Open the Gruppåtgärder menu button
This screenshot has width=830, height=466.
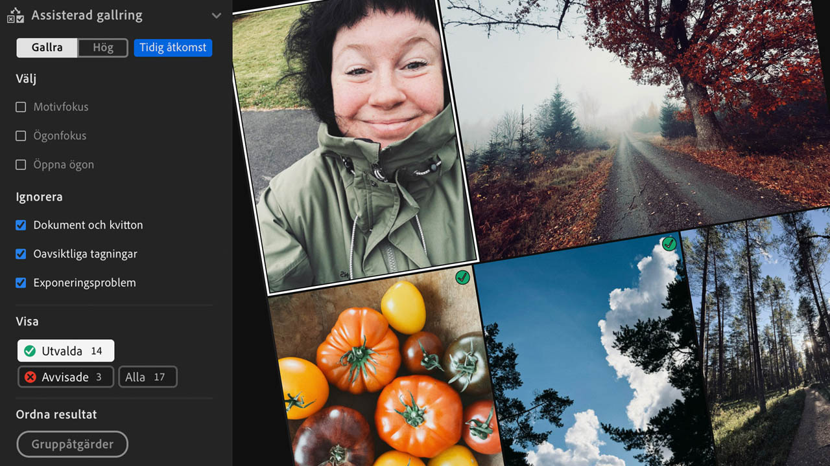tap(72, 444)
